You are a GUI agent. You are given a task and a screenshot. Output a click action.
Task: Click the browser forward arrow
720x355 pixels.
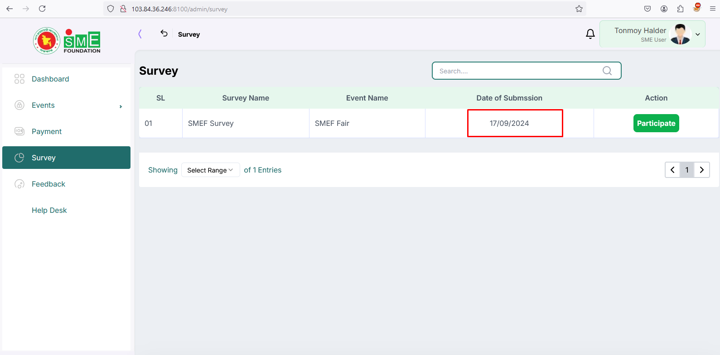click(26, 9)
